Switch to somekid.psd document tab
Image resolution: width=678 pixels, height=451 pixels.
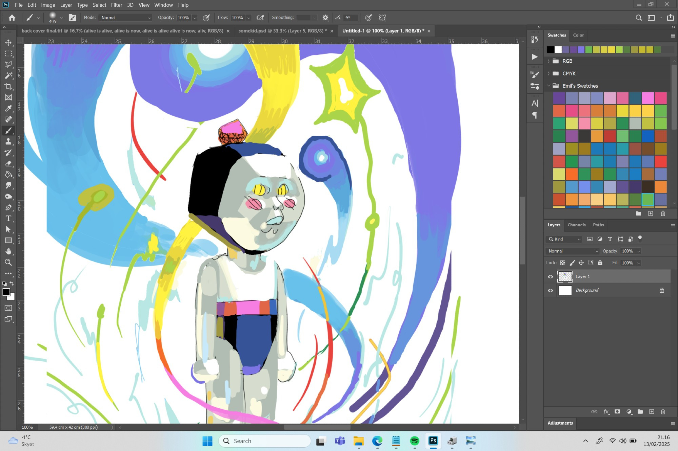(282, 31)
